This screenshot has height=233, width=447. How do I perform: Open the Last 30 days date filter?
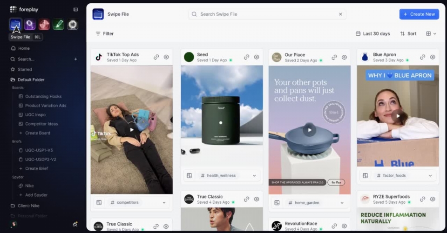(372, 34)
